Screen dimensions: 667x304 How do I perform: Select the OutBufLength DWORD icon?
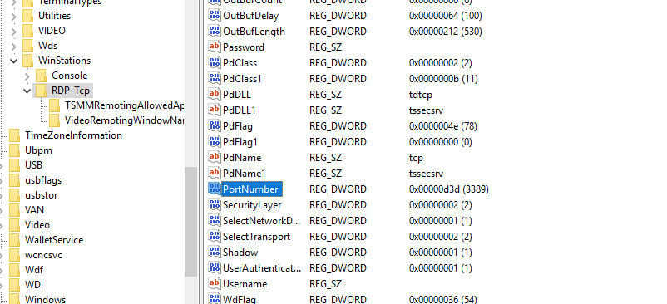click(214, 31)
